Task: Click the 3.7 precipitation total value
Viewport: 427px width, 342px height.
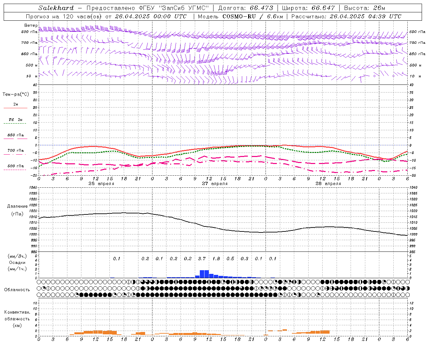Action: point(202,259)
